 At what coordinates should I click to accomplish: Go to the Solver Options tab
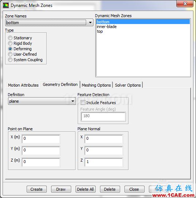[128, 85]
